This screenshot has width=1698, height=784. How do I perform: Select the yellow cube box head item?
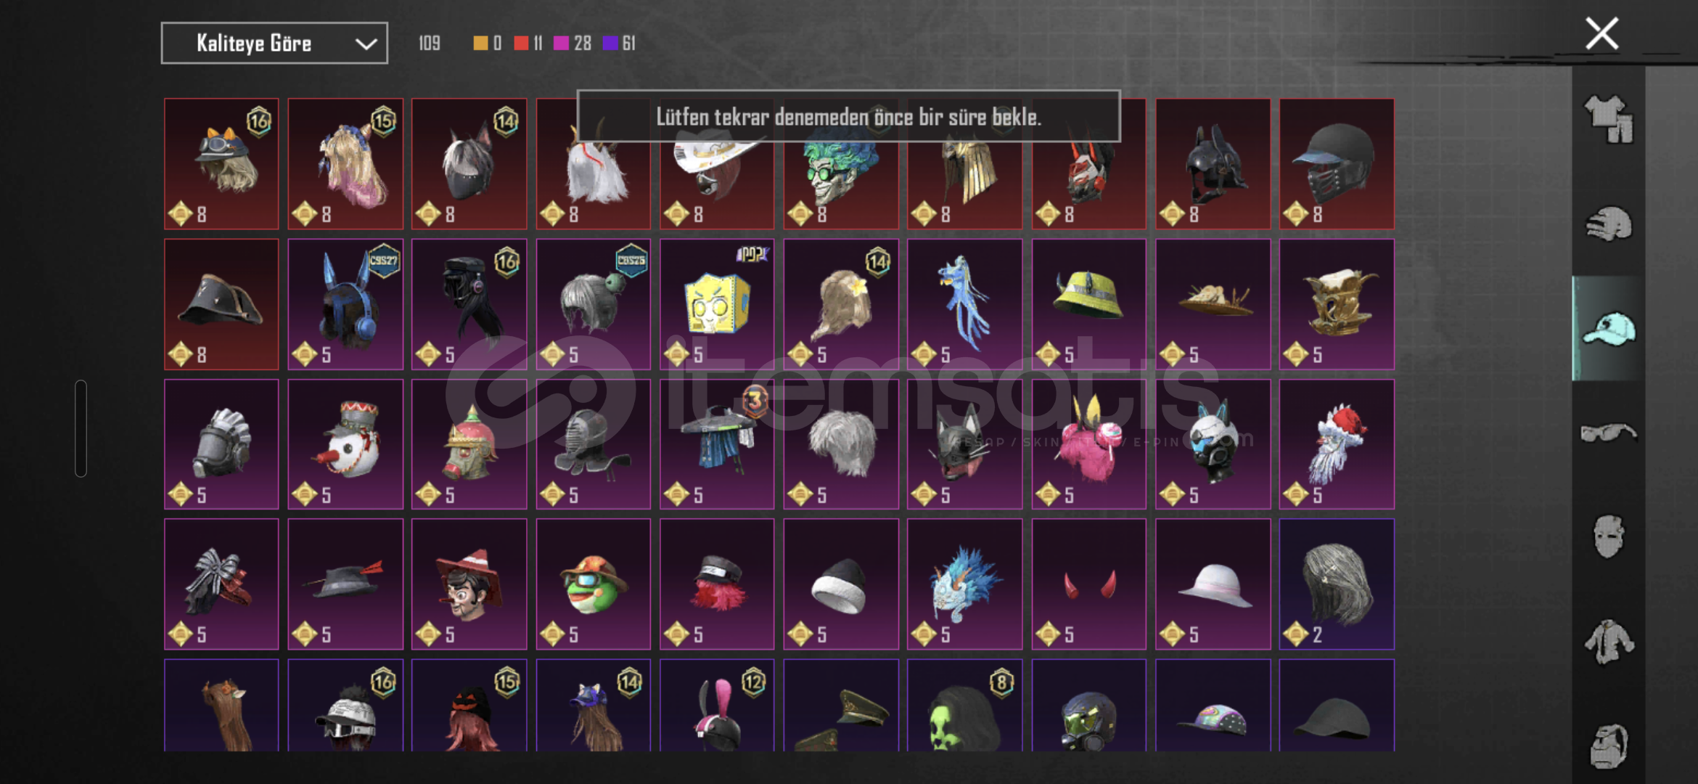(x=717, y=304)
